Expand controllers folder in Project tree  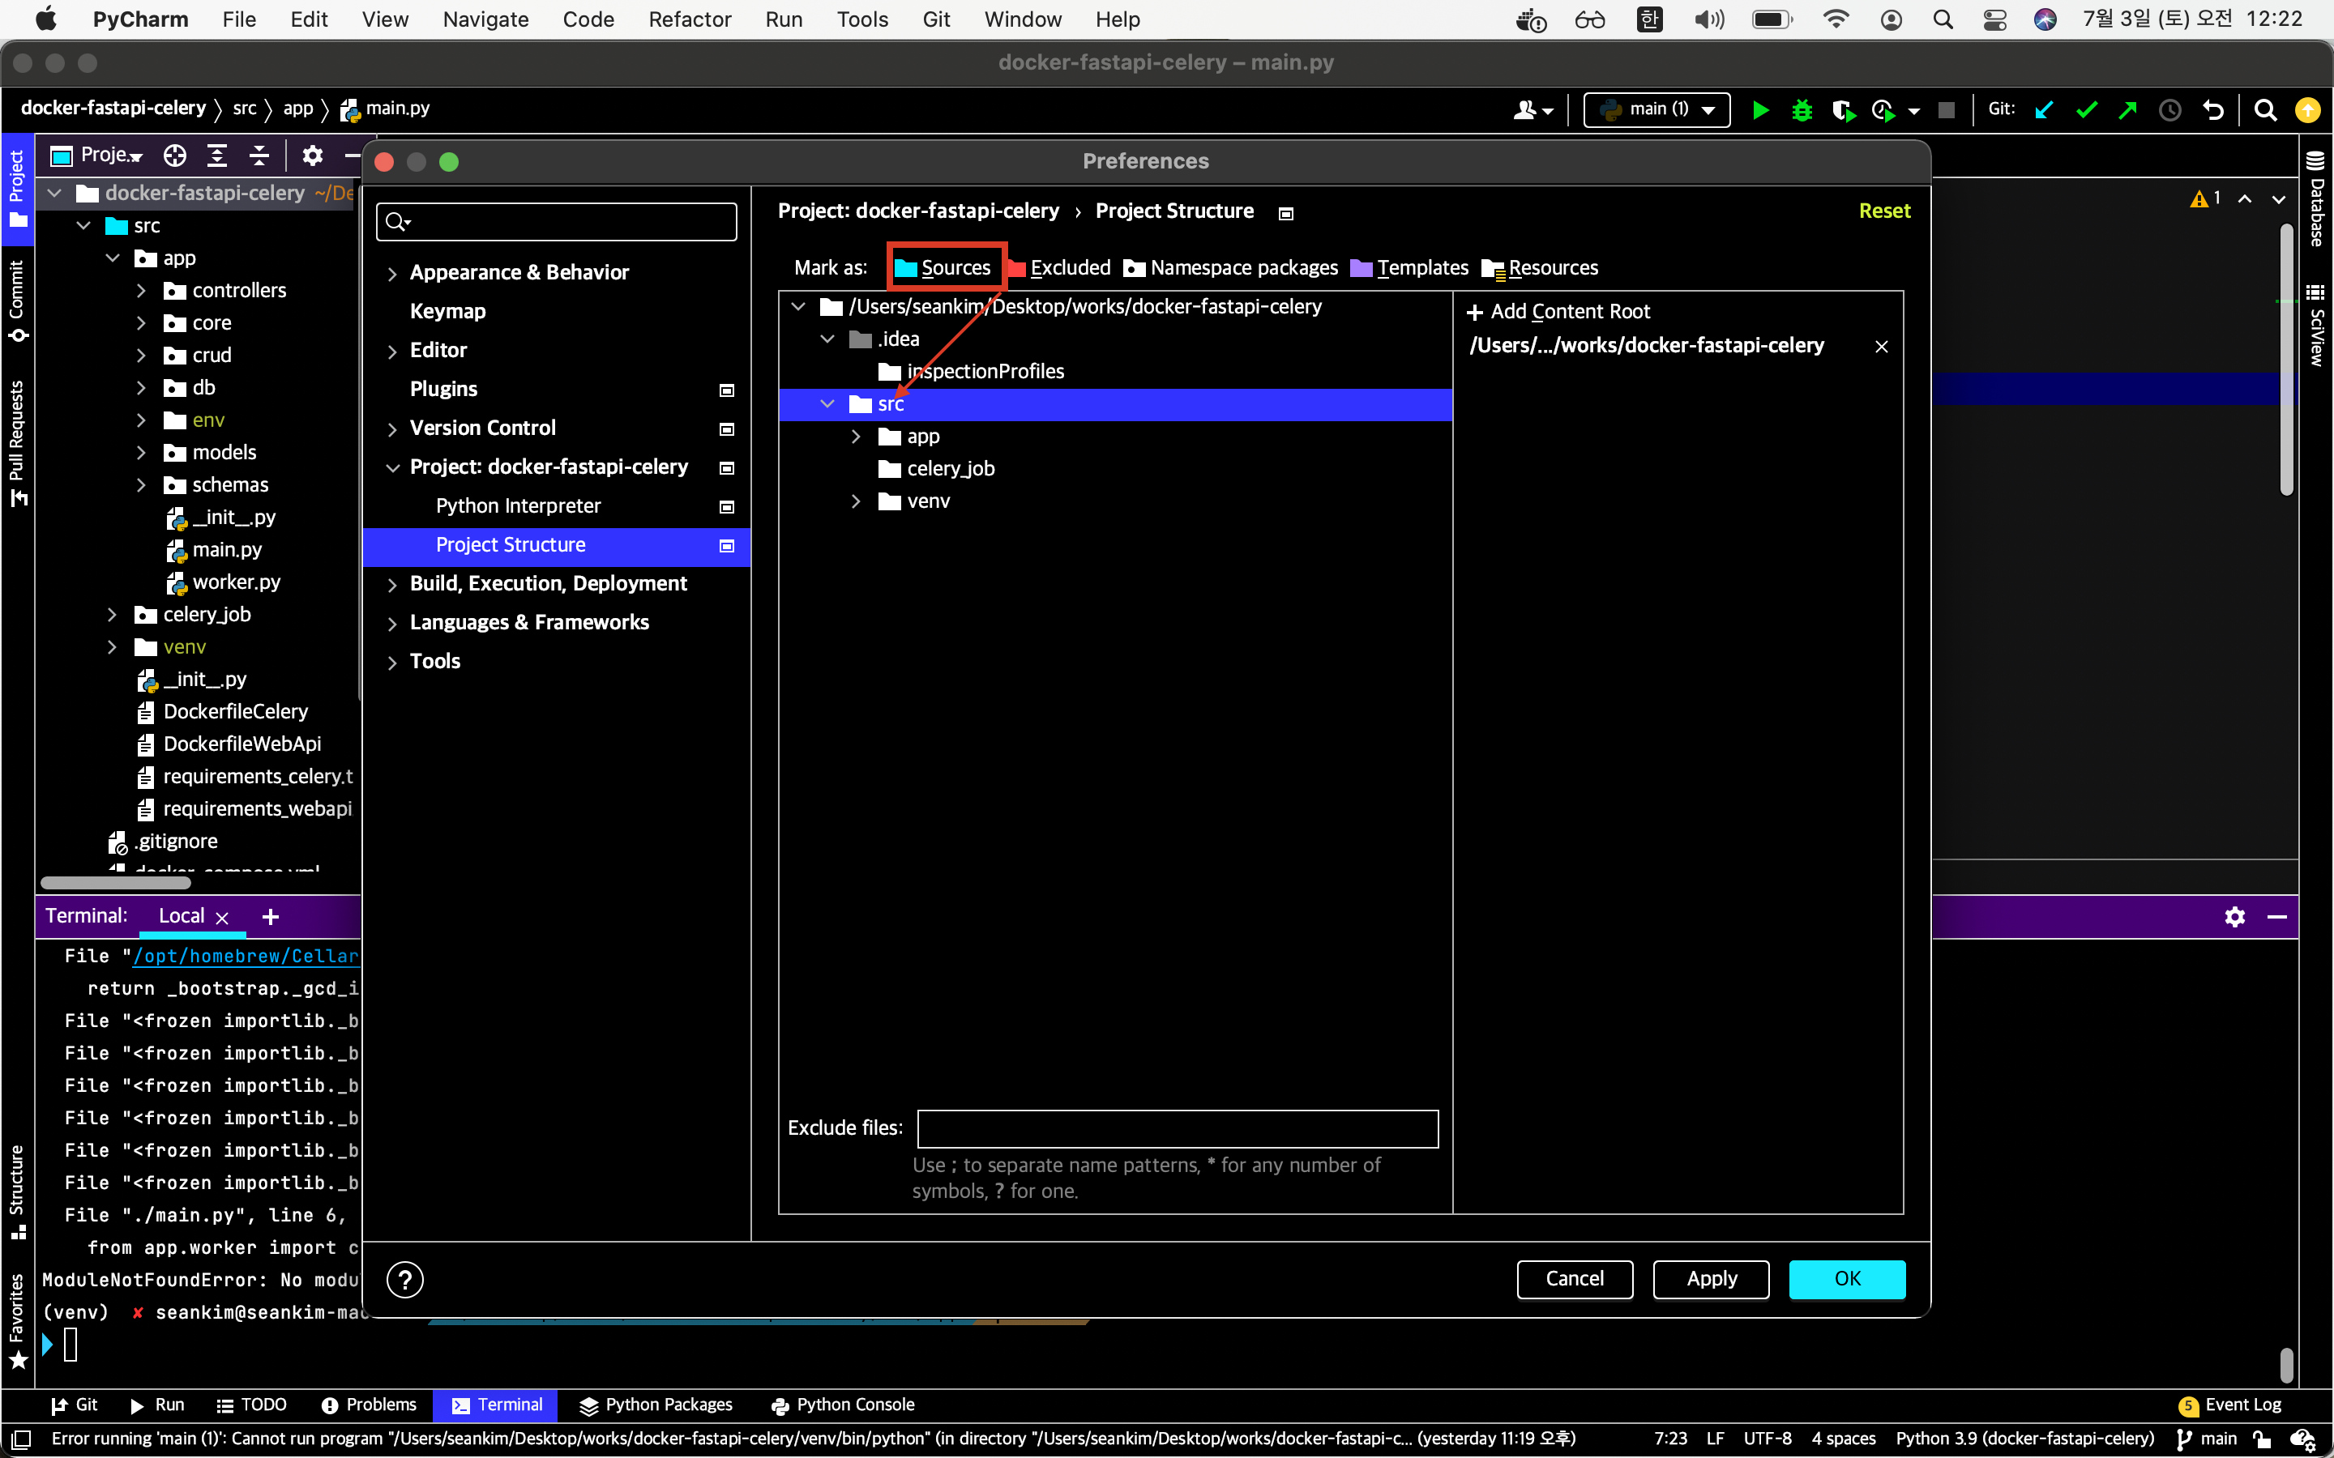coord(141,290)
